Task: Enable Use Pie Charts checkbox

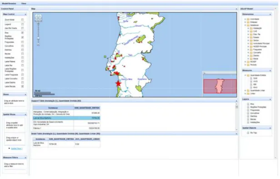Action: click(x=22, y=28)
